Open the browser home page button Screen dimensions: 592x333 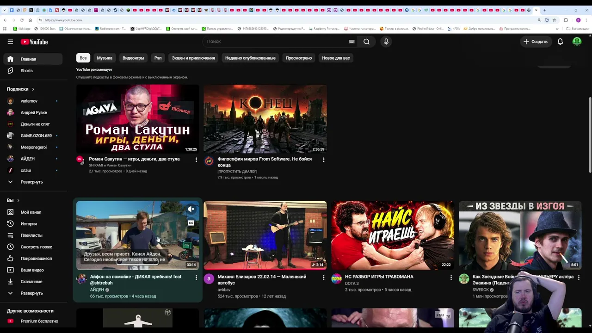coord(30,20)
